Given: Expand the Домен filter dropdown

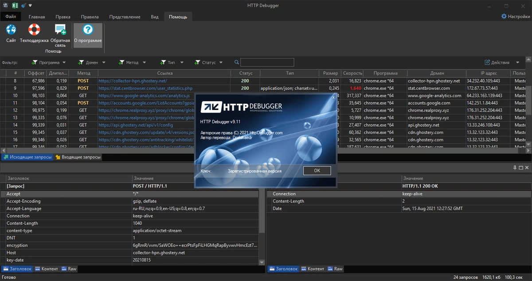Looking at the screenshot, I should click(x=104, y=62).
